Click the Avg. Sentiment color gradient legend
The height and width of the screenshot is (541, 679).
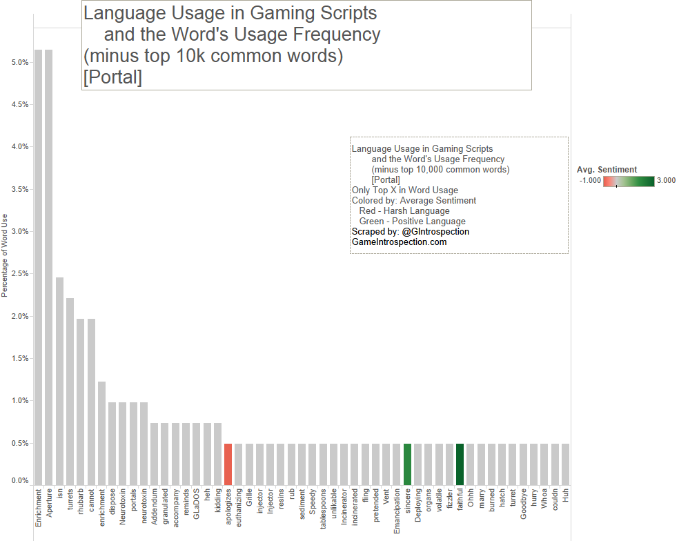click(x=628, y=181)
